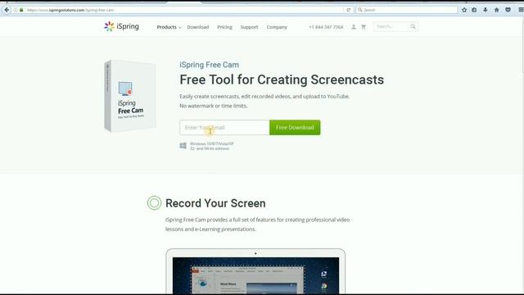Click the green padlock icon in the address bar
This screenshot has height=295, width=524.
point(21,10)
